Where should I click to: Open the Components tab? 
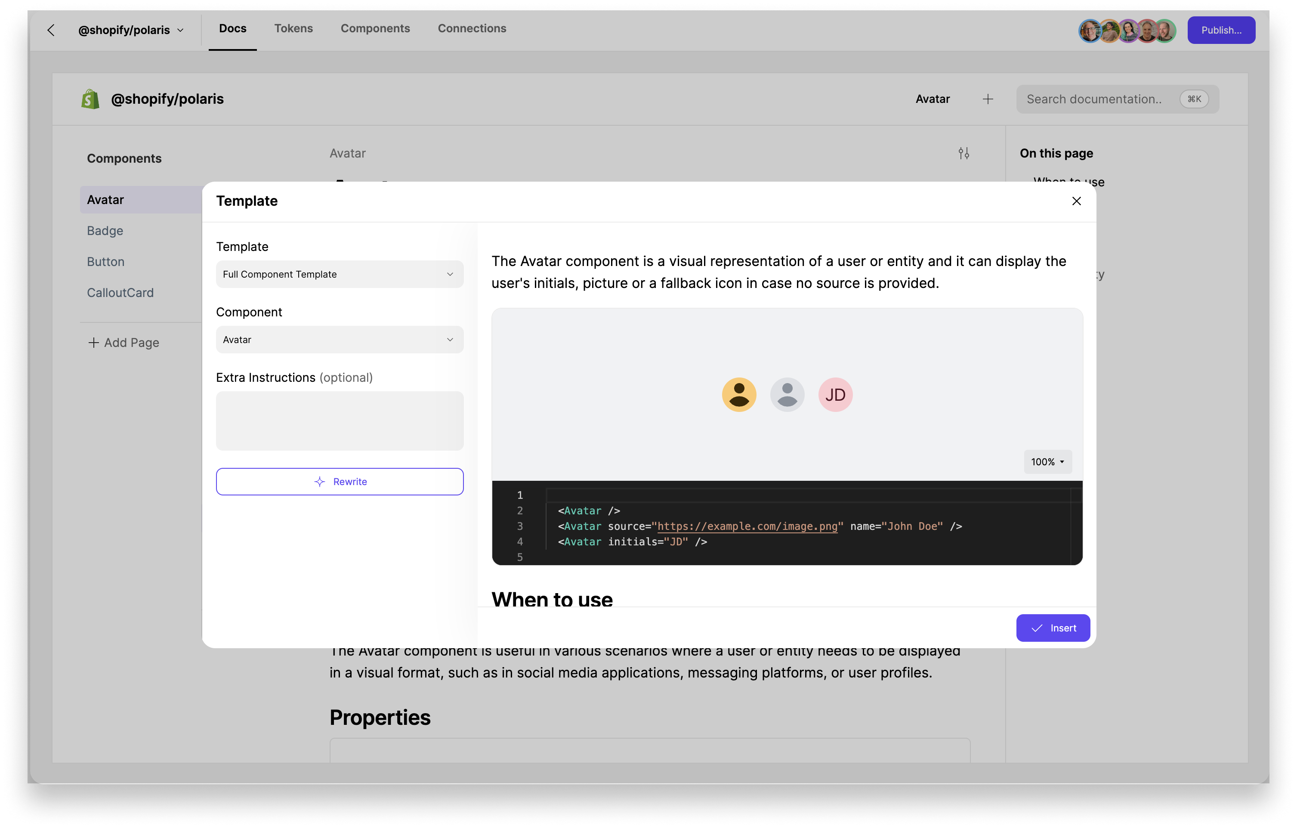pyautogui.click(x=375, y=28)
